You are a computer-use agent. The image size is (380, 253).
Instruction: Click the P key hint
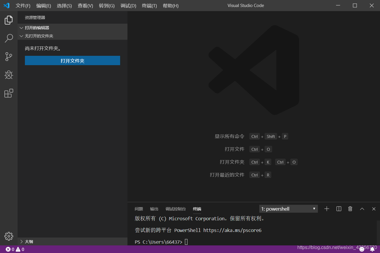[285, 136]
